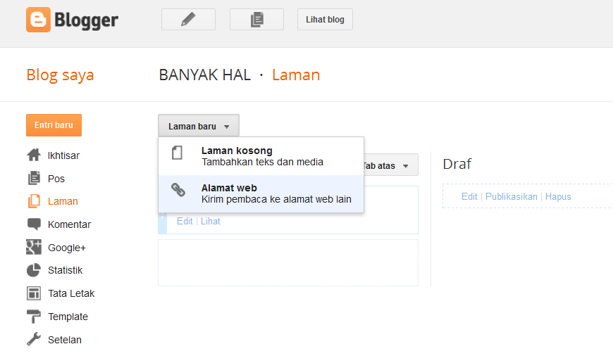This screenshot has height=363, width=613.
Task: Click the orange Entri baru button
Action: (54, 125)
